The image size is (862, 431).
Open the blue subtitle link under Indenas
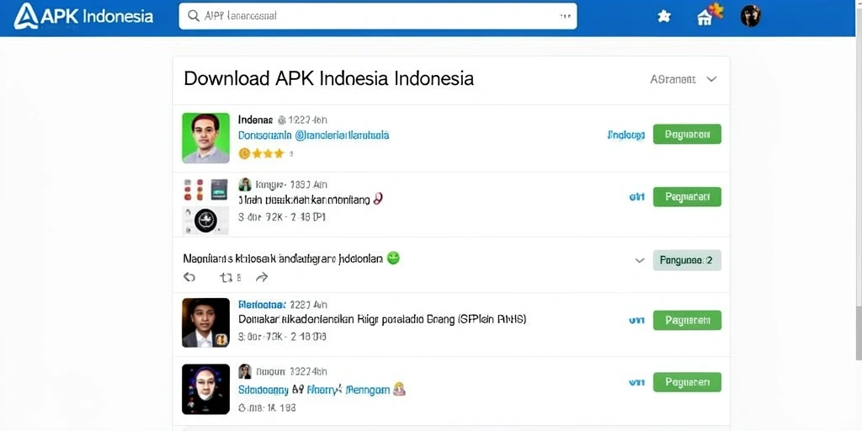[x=313, y=135]
